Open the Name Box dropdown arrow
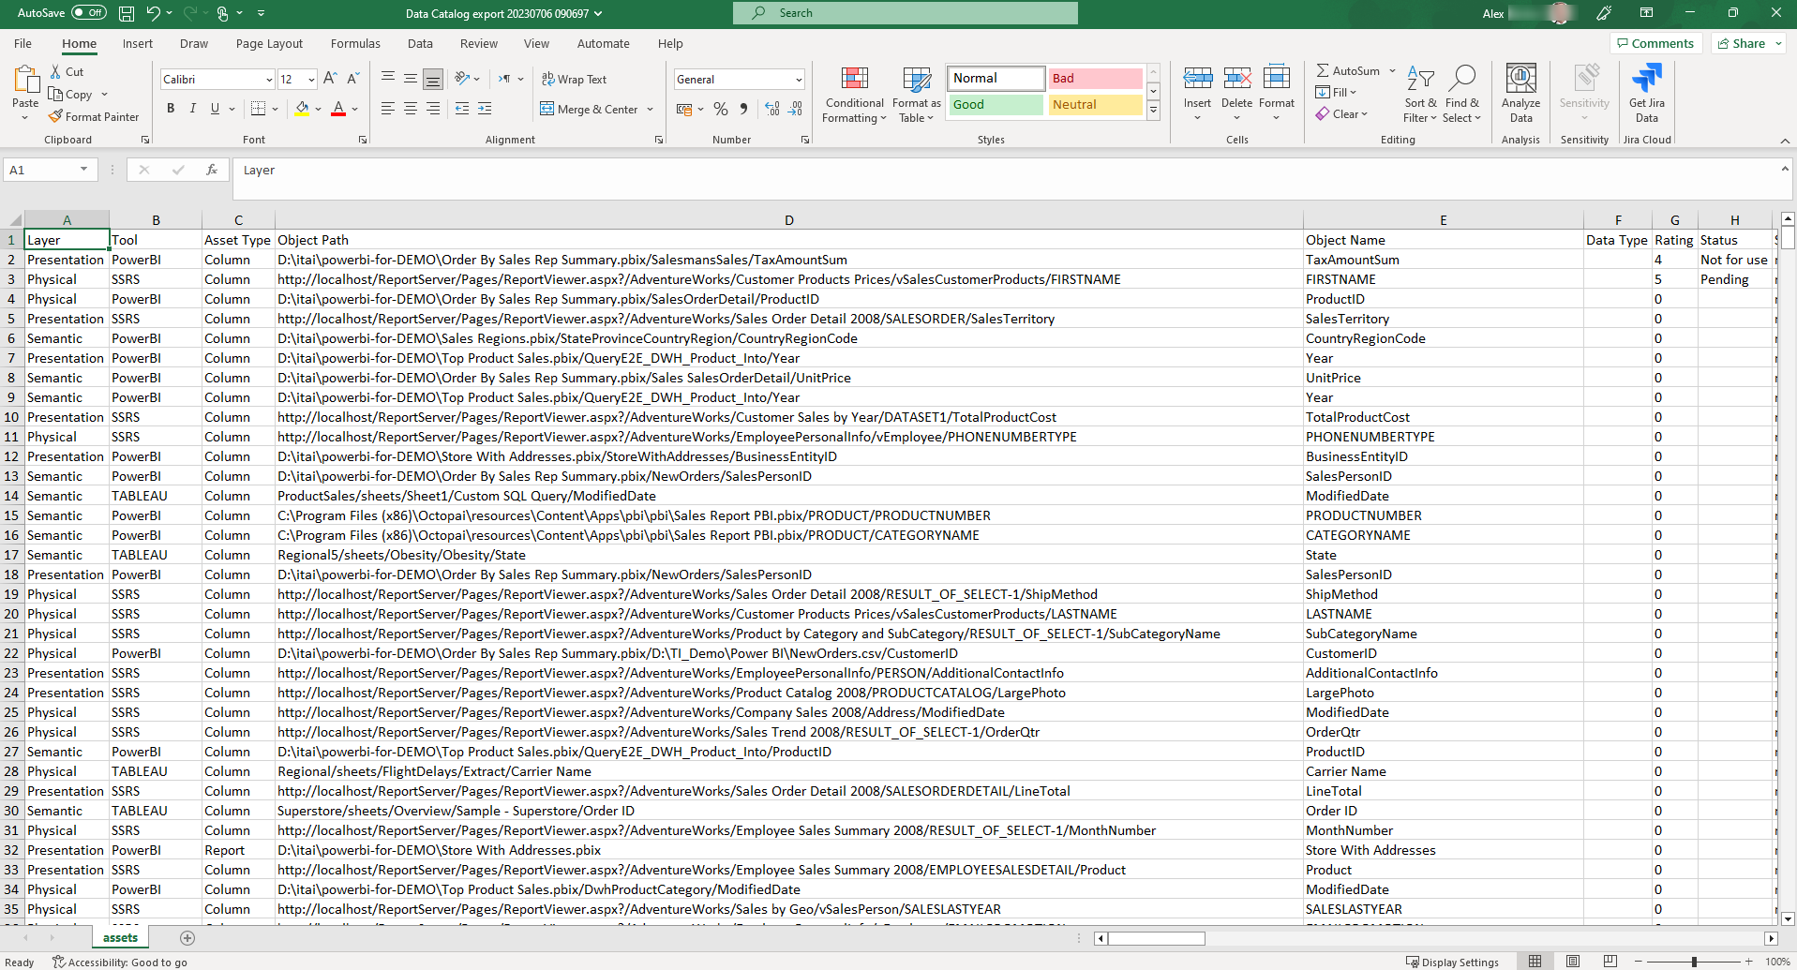Image resolution: width=1797 pixels, height=970 pixels. 84,170
